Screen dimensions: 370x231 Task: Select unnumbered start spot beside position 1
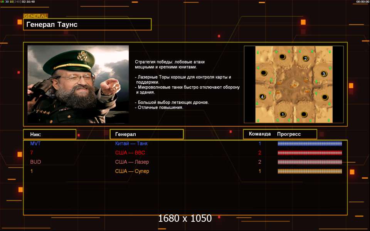coord(304,115)
